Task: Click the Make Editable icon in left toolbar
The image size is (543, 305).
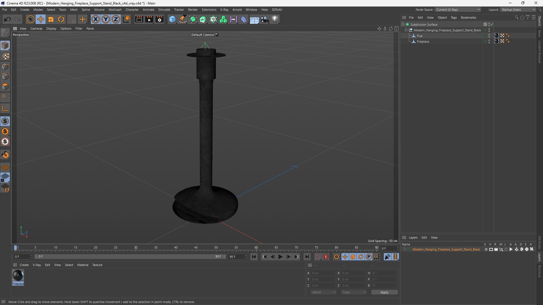Action: point(5,33)
